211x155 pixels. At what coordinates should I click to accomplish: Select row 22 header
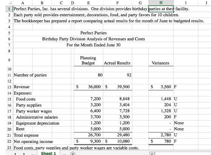(x=9, y=141)
